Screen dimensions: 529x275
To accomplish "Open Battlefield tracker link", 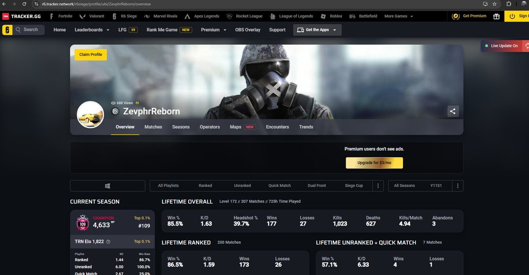I will (363, 16).
